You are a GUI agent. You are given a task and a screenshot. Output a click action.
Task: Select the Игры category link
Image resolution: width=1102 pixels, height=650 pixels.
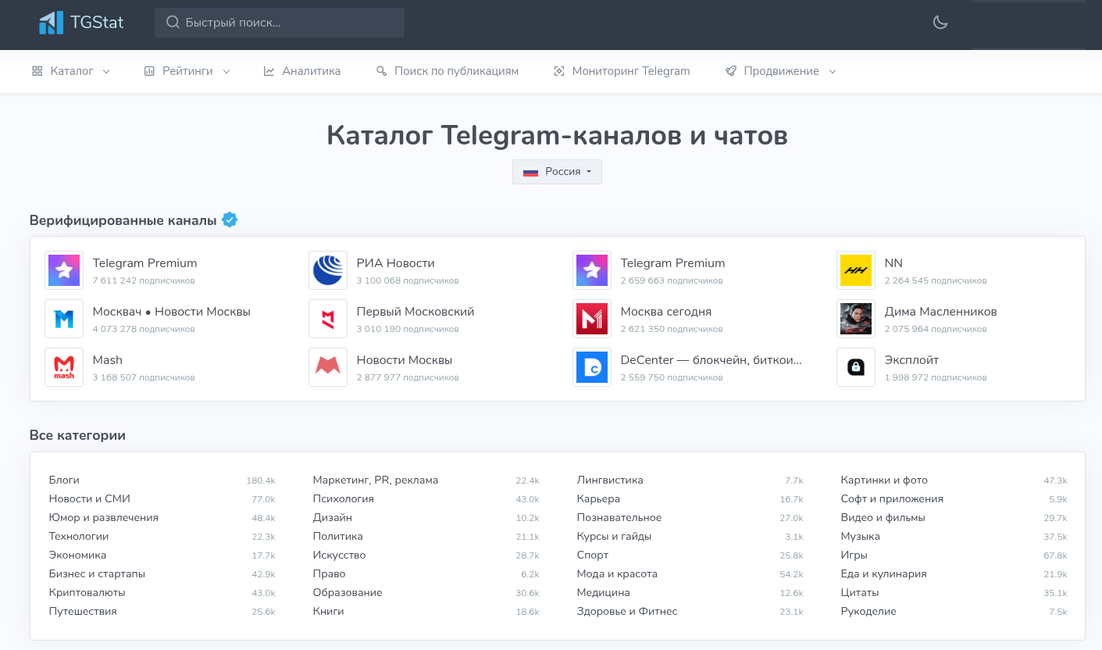(854, 555)
